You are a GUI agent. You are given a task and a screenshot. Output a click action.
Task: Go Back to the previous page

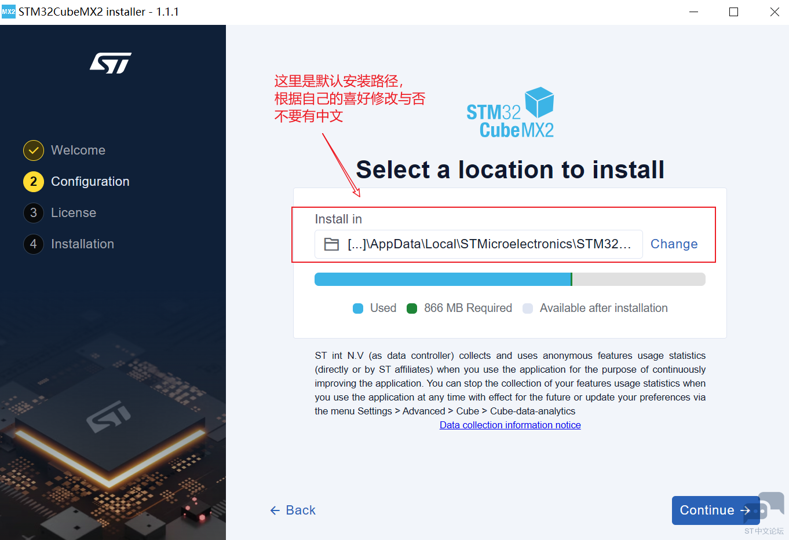[293, 510]
